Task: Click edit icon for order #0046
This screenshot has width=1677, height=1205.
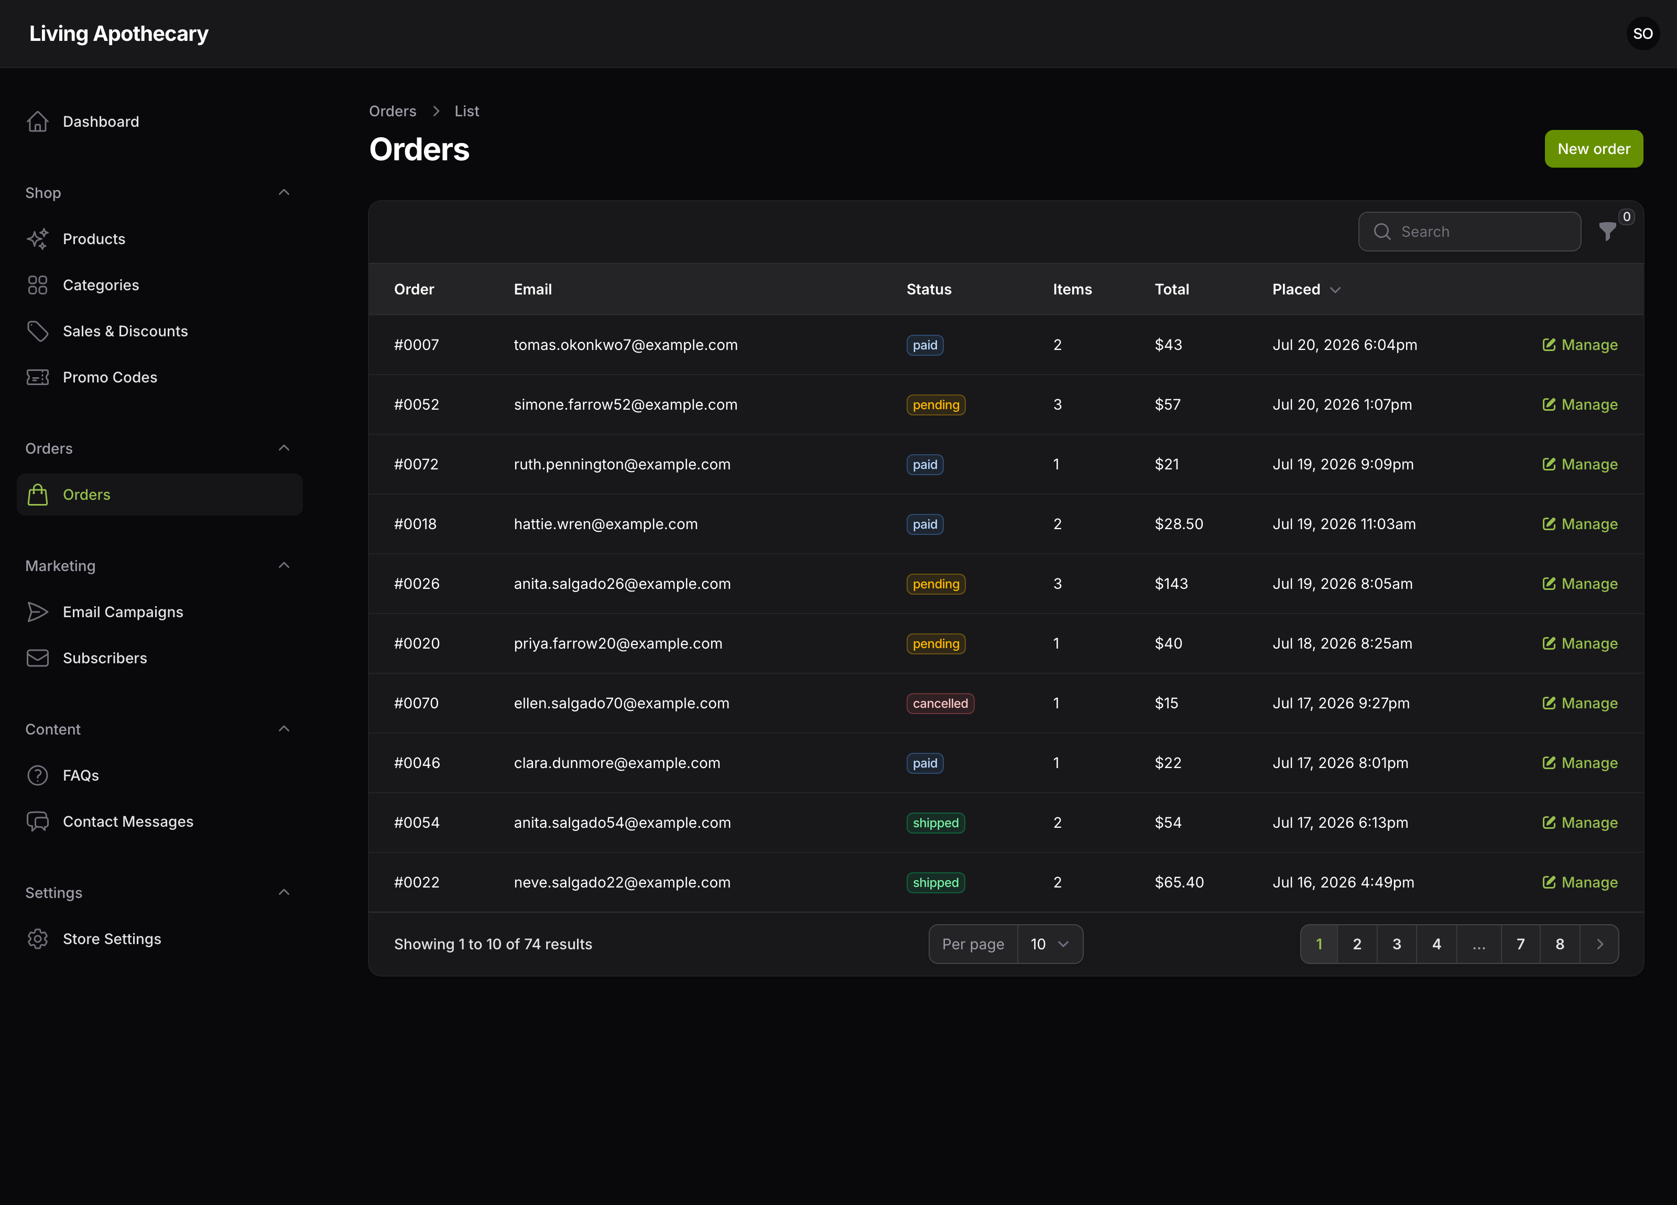Action: [1549, 763]
